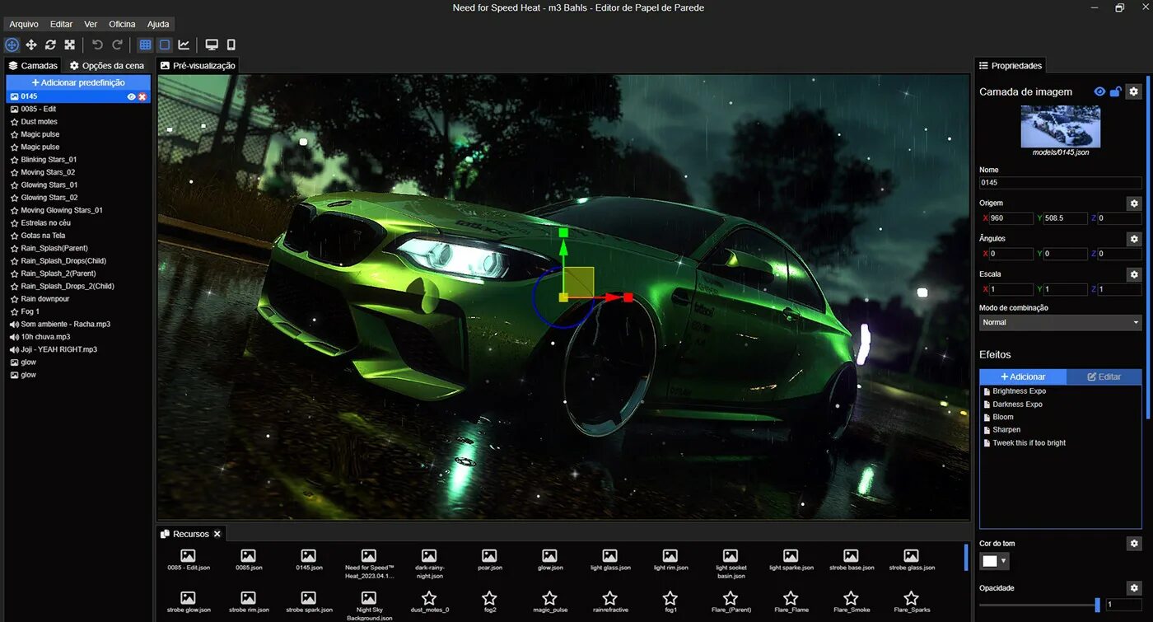This screenshot has width=1153, height=622.
Task: Click the models/0145.json thumbnail
Action: tap(1061, 127)
